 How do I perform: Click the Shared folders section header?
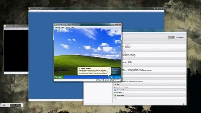149,90
